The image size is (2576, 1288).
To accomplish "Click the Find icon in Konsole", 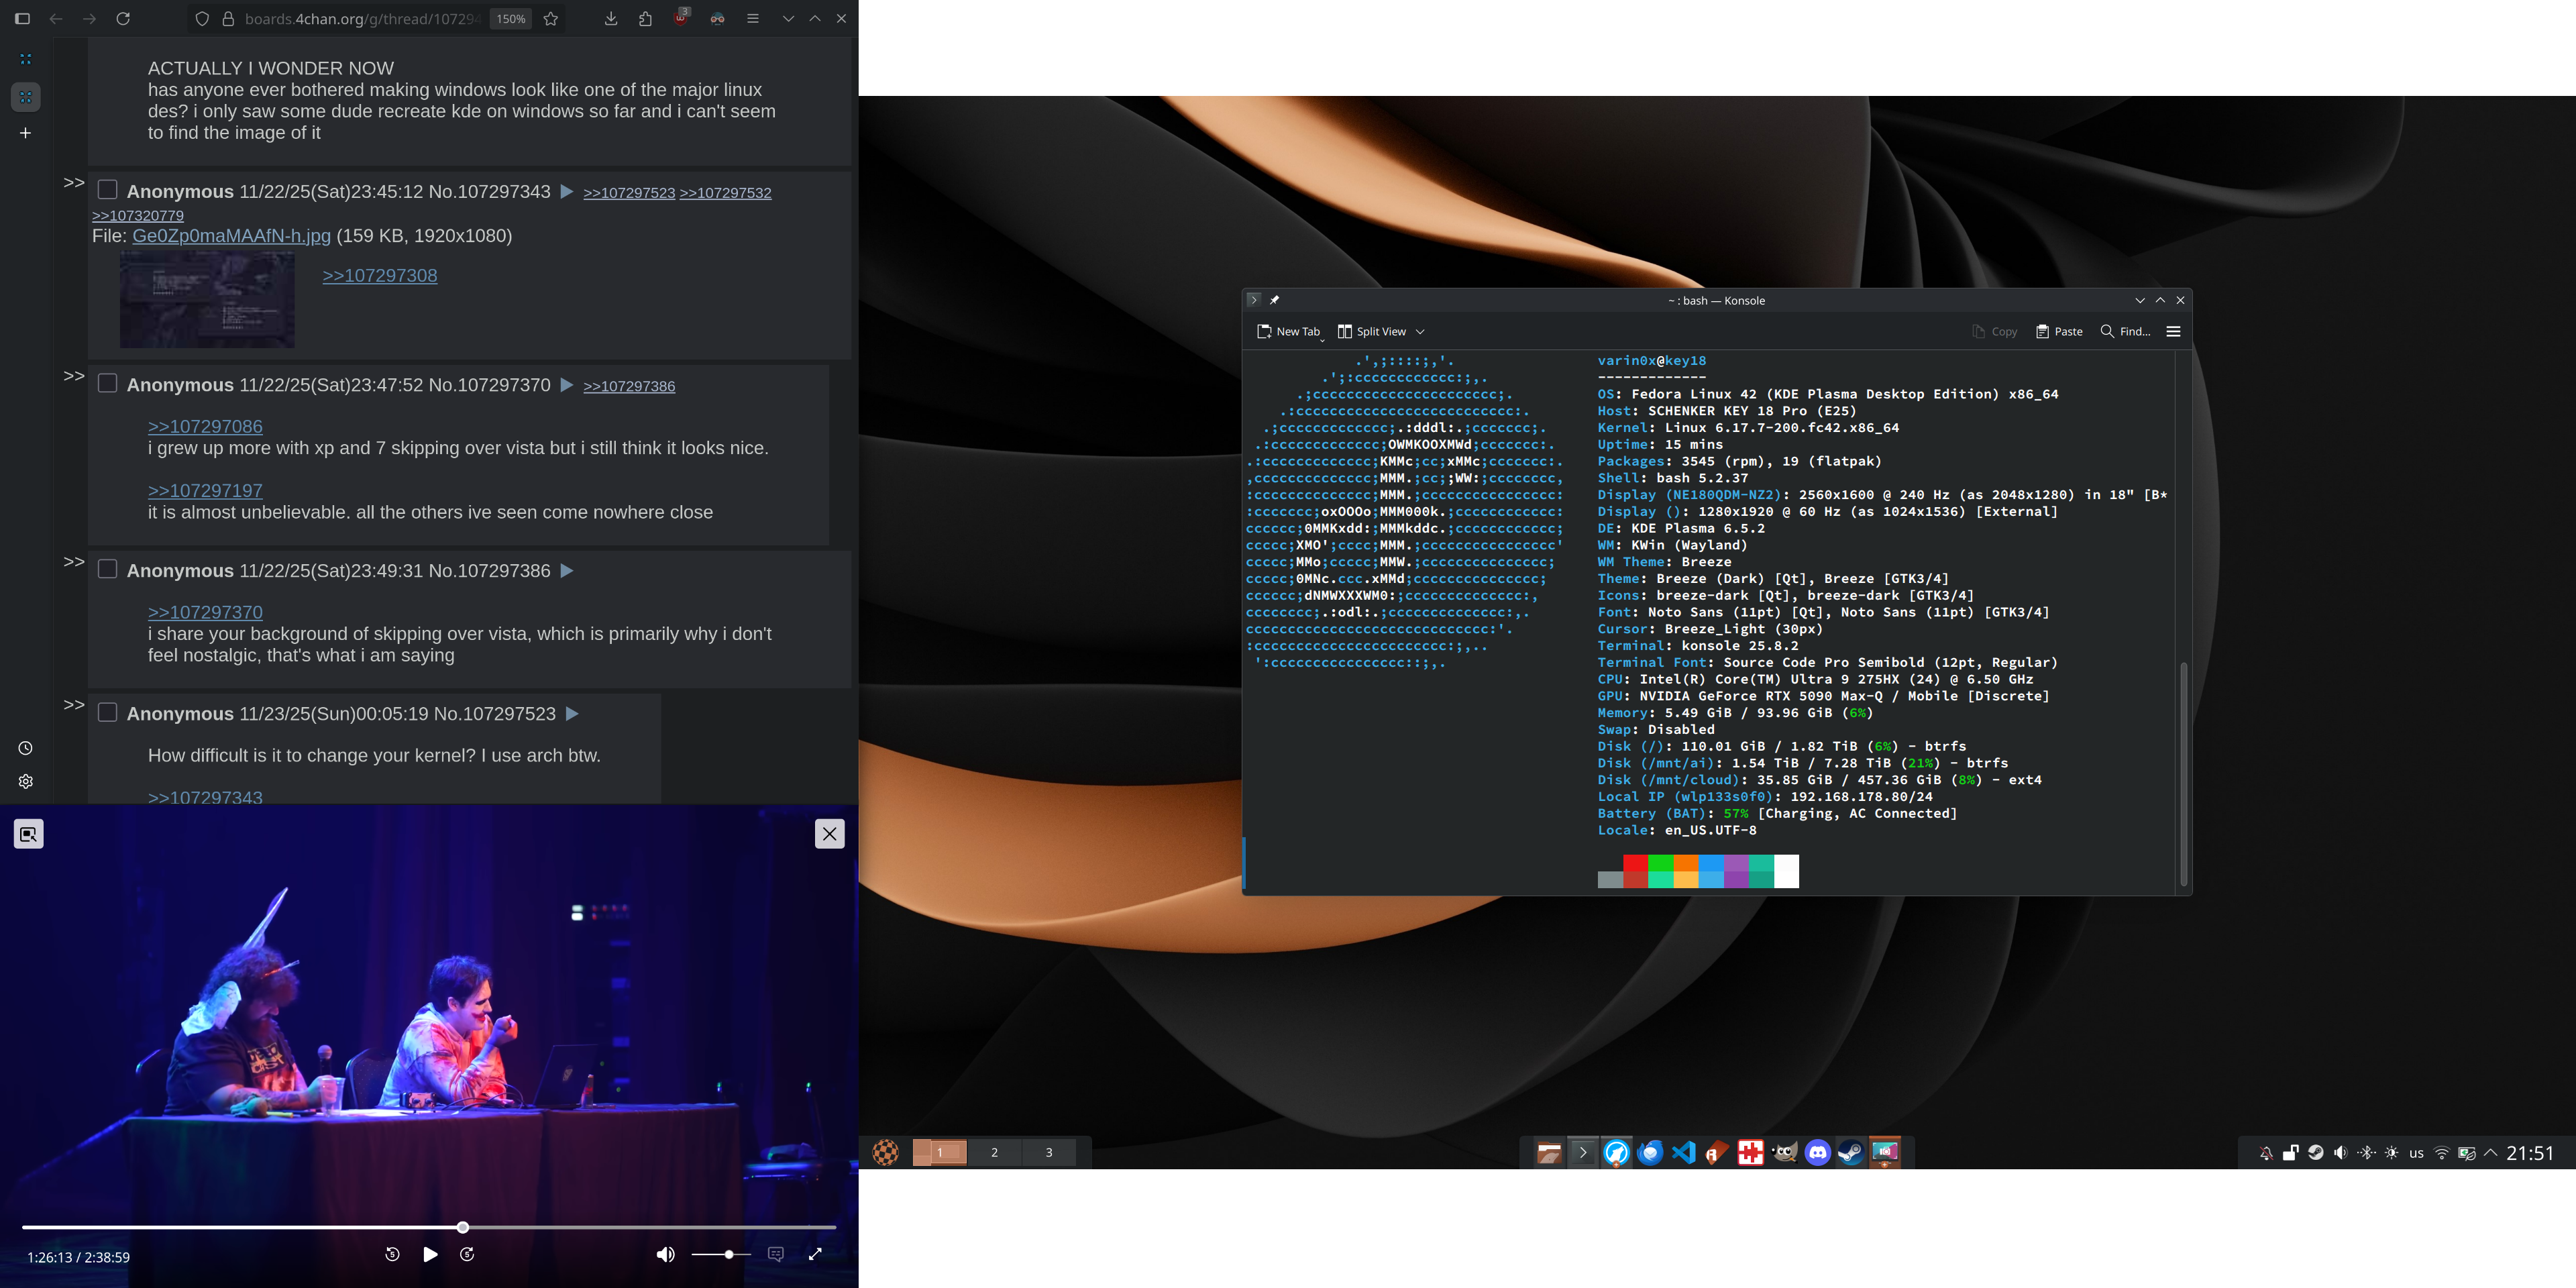I will [x=2125, y=331].
